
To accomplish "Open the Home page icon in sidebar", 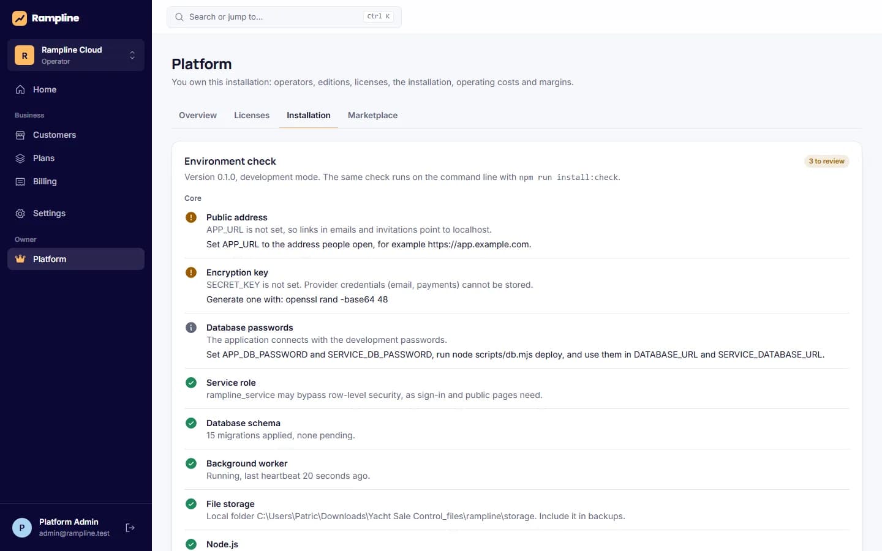I will click(20, 89).
